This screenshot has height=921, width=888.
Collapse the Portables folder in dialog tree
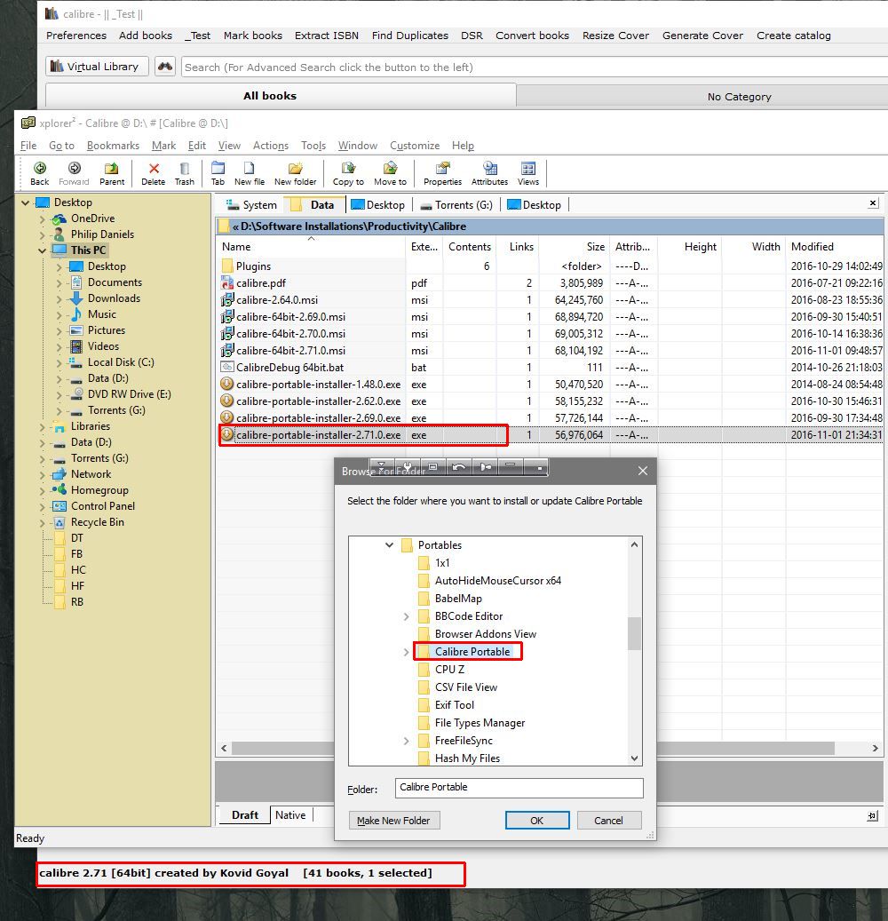[x=389, y=545]
